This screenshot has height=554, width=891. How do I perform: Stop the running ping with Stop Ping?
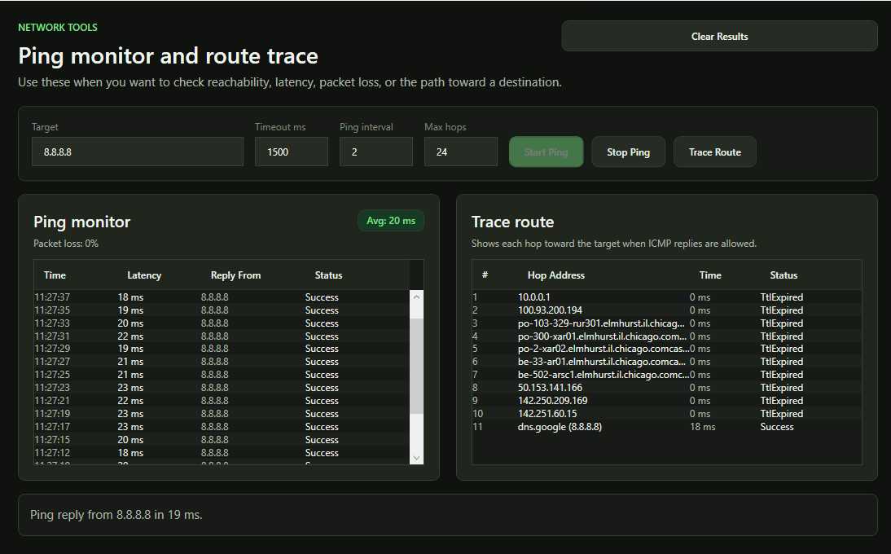[x=628, y=152]
